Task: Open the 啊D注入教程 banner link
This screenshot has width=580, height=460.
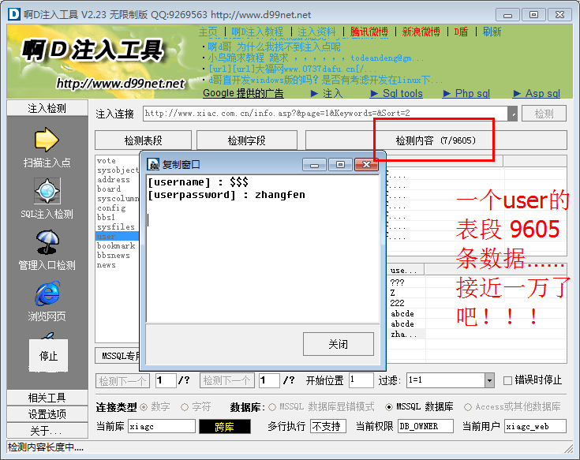Action: [257, 32]
